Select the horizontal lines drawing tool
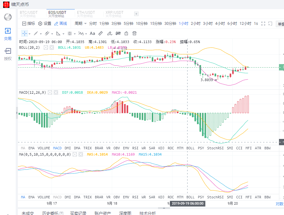The width and height of the screenshot is (284, 215). [69, 34]
